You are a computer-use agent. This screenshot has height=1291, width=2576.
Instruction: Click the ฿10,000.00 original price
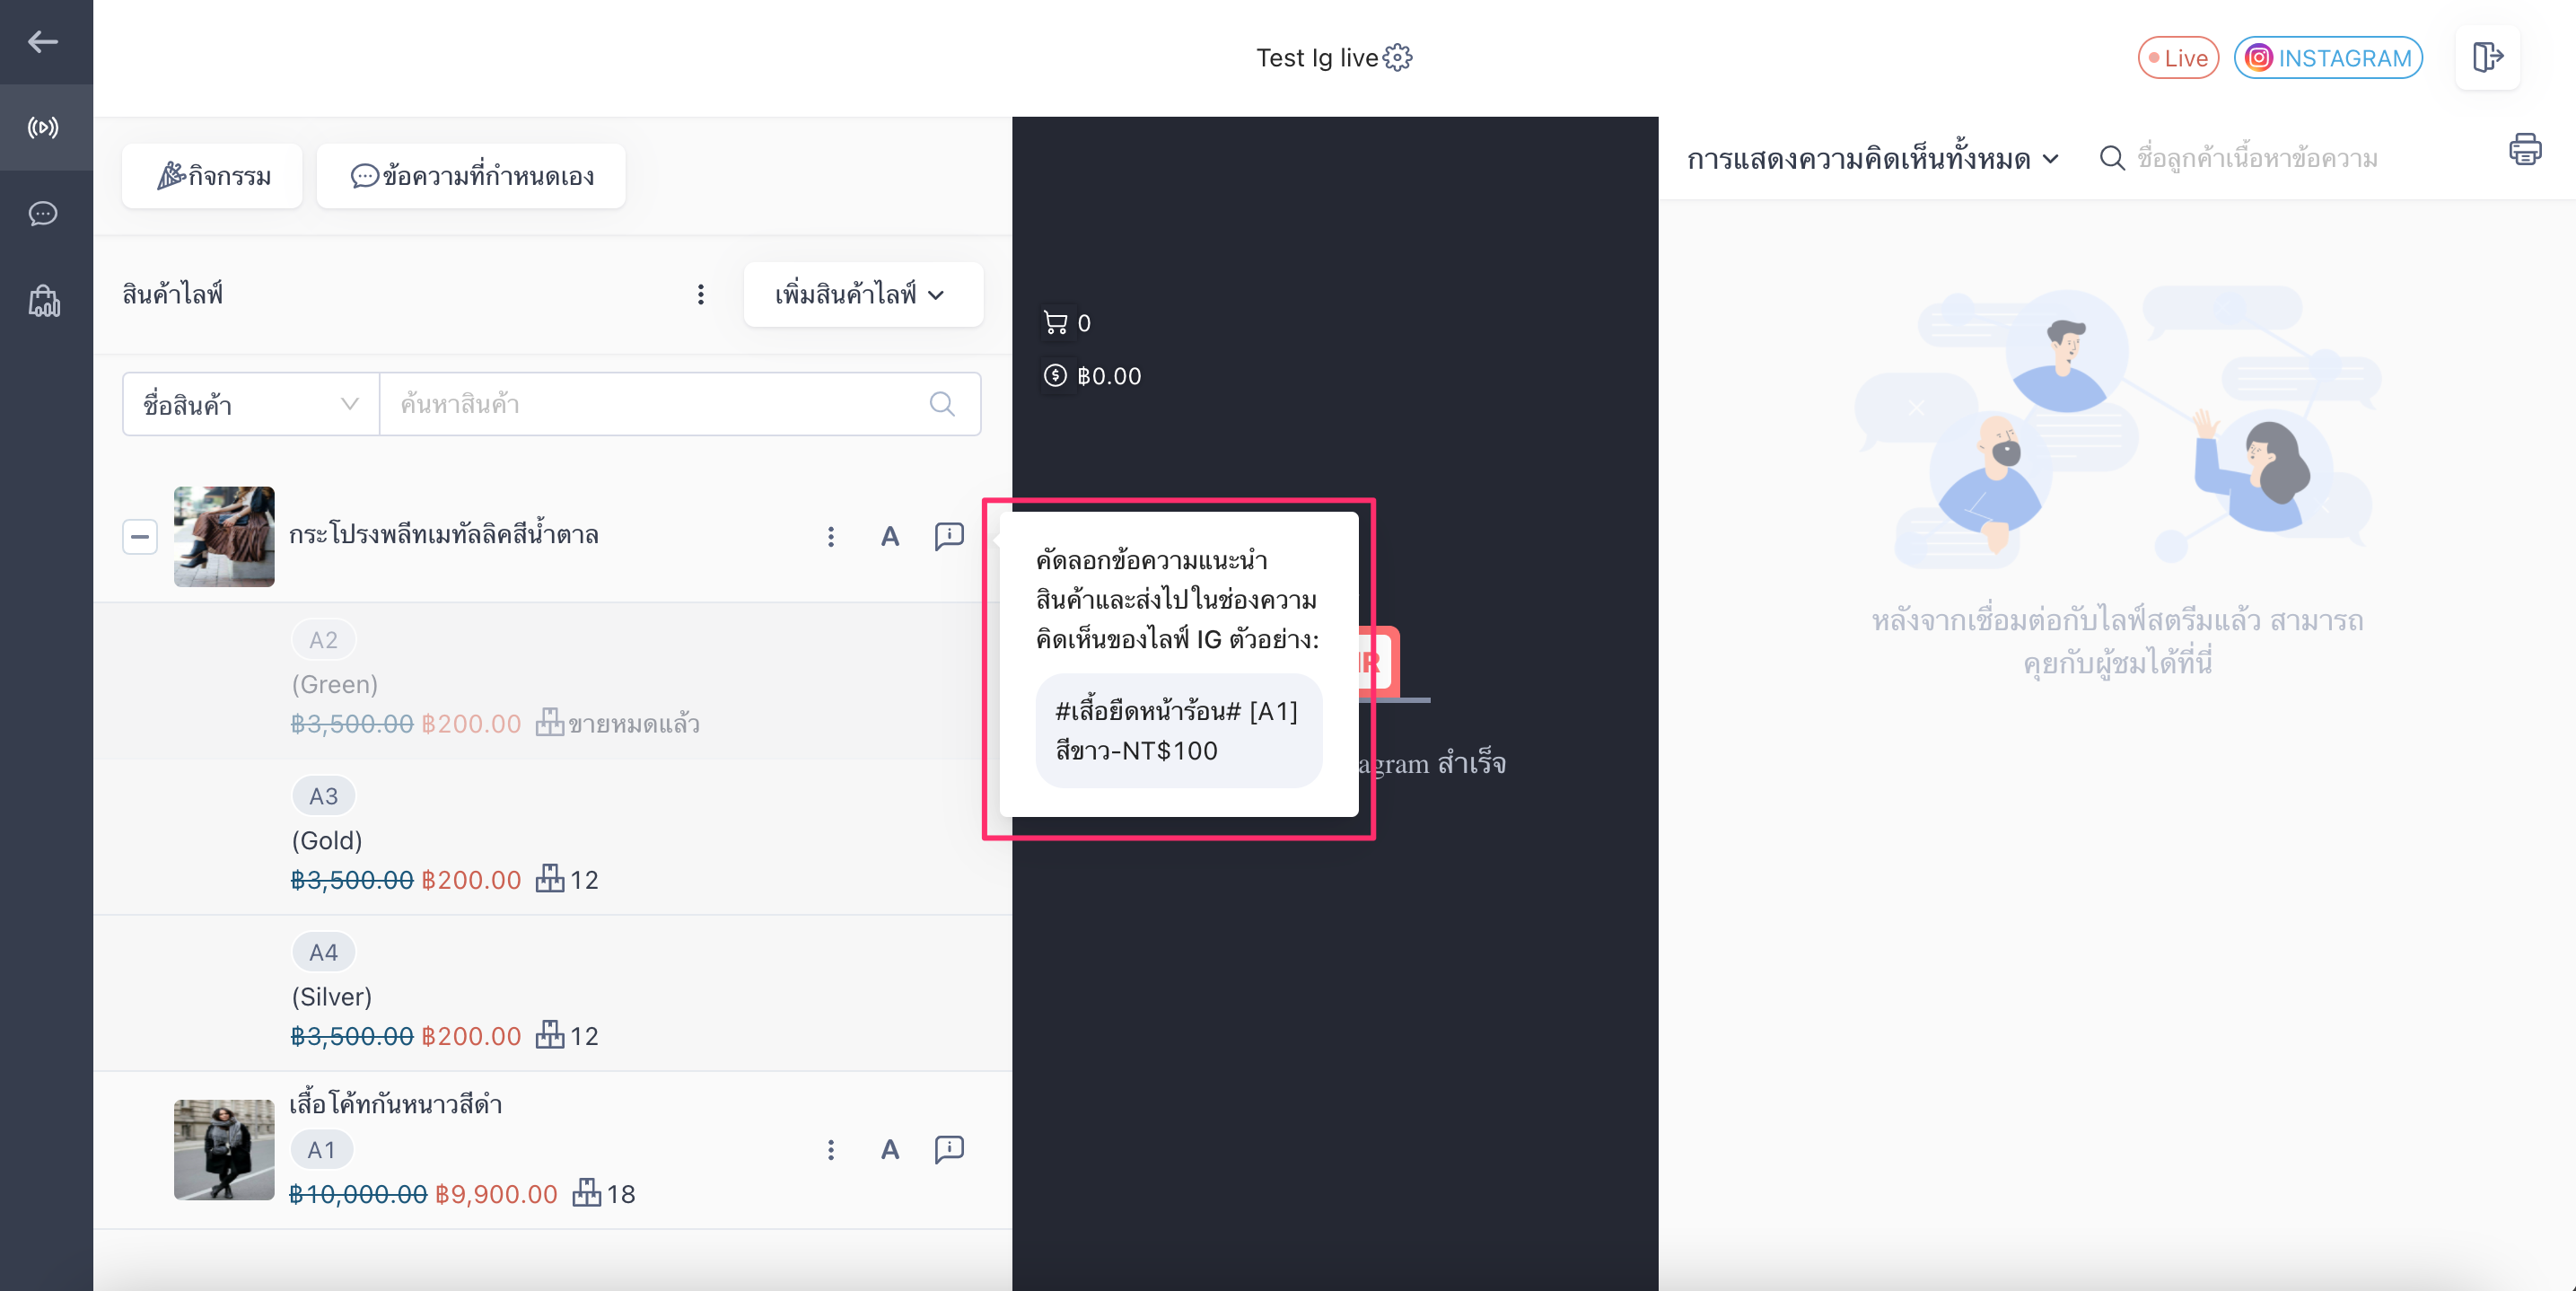click(x=358, y=1194)
